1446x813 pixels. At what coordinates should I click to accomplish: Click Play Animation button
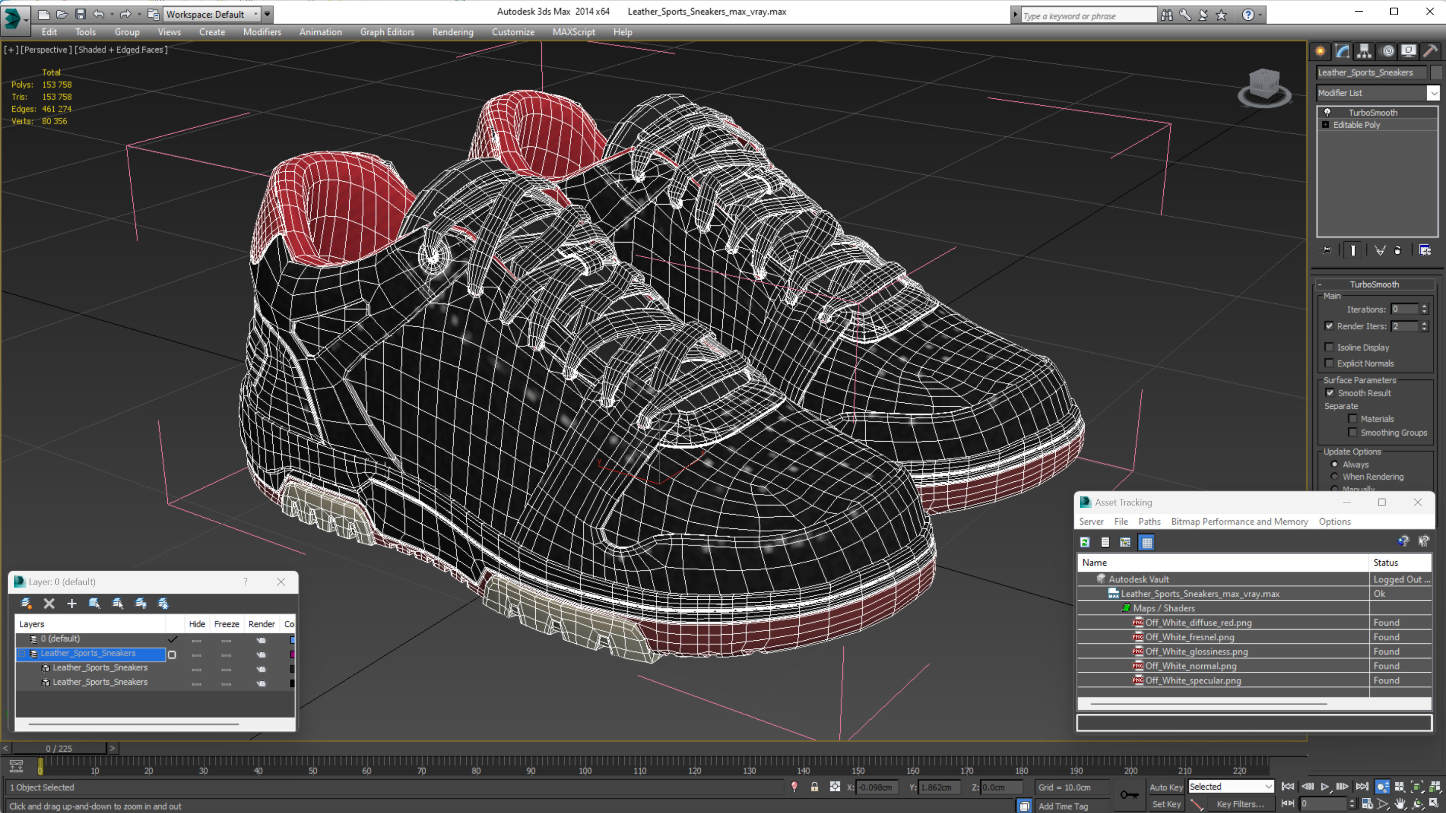click(1325, 787)
